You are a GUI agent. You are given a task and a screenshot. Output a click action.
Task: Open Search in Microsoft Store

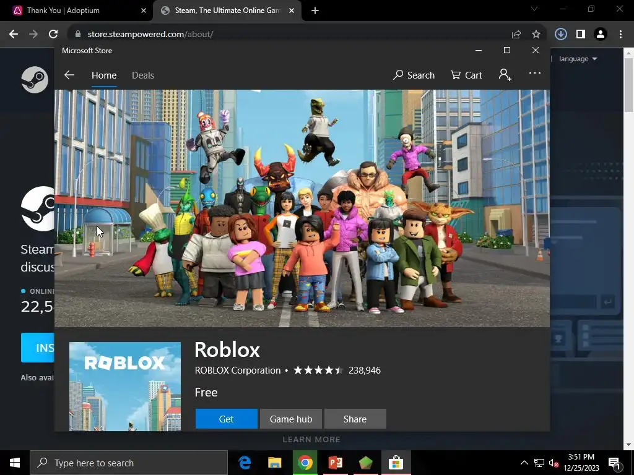click(414, 75)
